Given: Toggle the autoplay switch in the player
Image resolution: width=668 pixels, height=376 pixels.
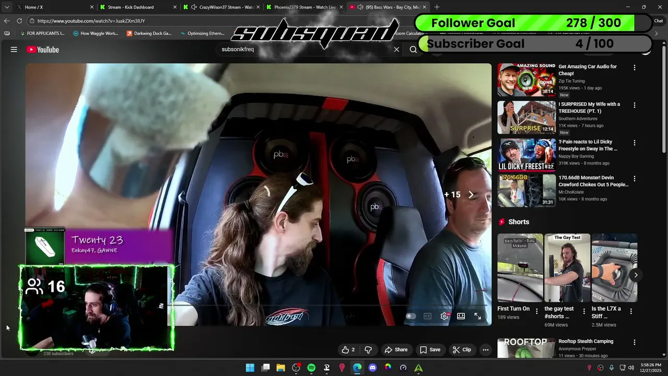Looking at the screenshot, I should [x=411, y=316].
